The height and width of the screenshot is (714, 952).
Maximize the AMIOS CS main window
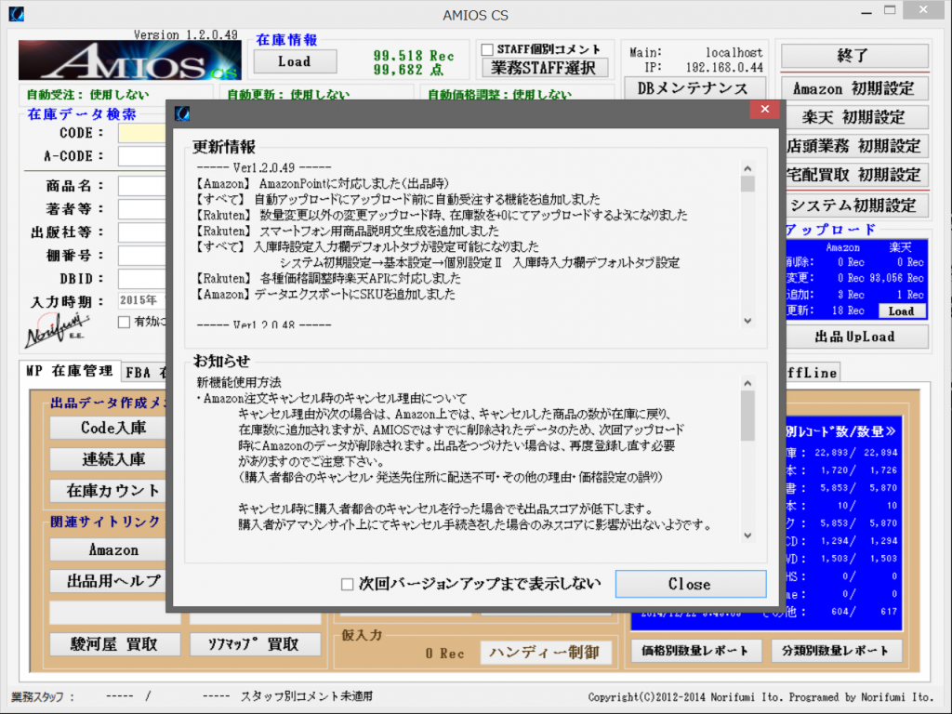890,10
